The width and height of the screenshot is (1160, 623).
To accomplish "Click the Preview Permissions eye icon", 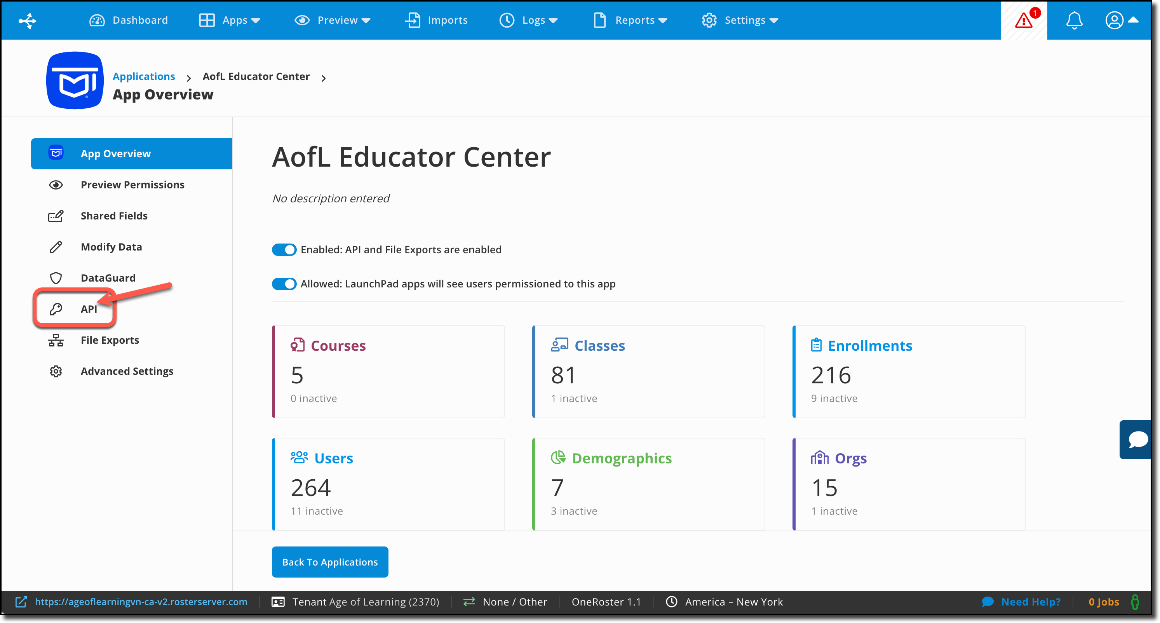I will point(56,185).
